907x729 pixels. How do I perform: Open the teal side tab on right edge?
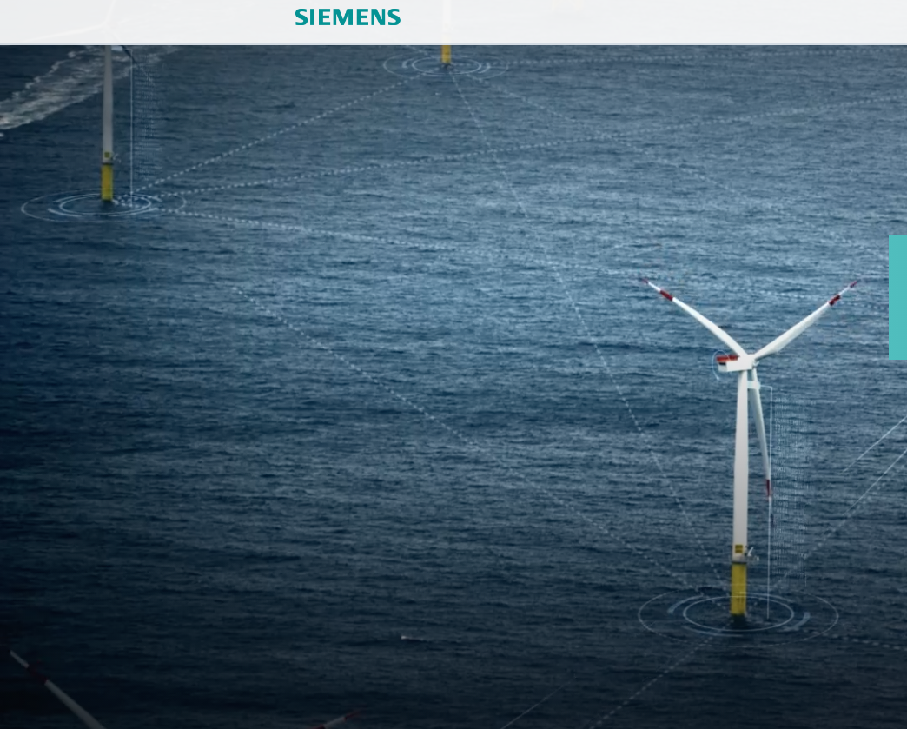(897, 296)
